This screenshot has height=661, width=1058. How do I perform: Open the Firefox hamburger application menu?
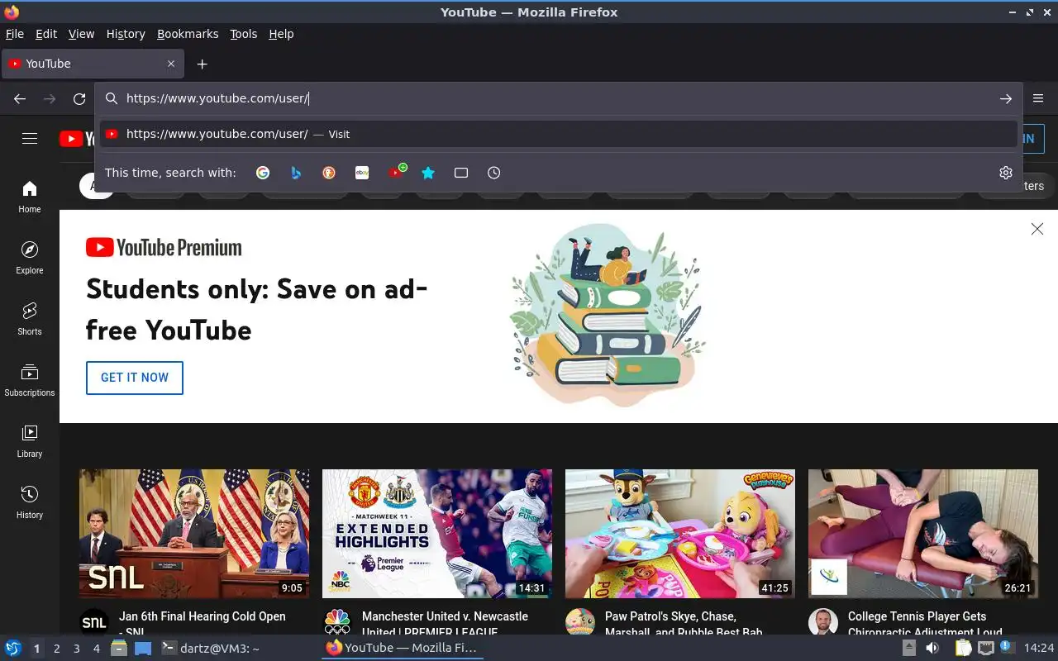1038,98
